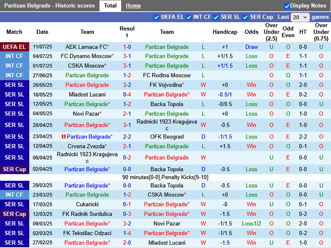Image resolution: width=331 pixels, height=248 pixels.
Task: Click the Draw odds on 11/07/25
Action: 251,47
